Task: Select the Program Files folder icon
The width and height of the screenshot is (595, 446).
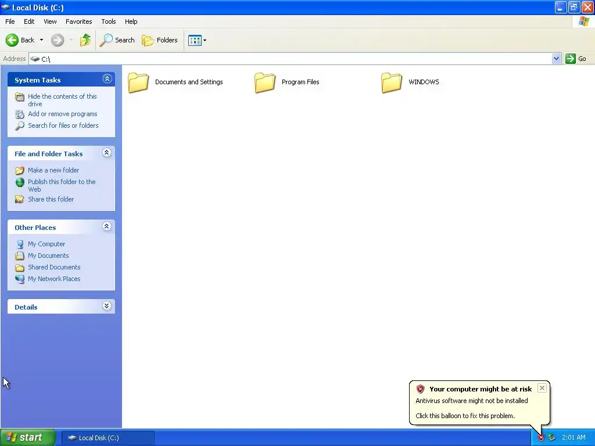Action: (265, 82)
